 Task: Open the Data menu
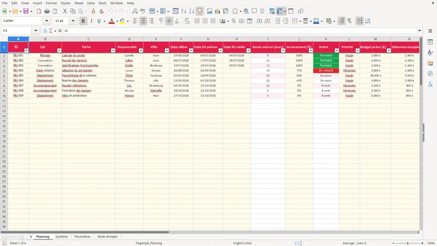91,3
